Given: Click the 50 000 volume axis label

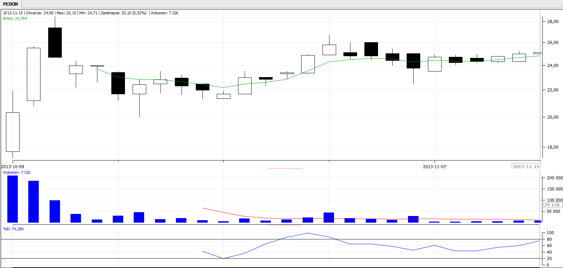Looking at the screenshot, I should click(553, 211).
